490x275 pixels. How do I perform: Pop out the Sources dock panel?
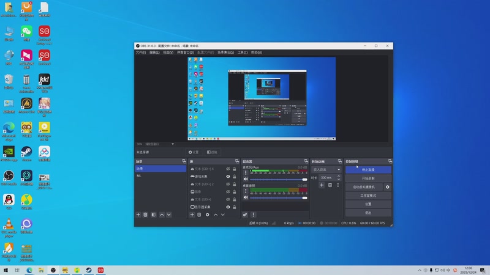[237, 161]
